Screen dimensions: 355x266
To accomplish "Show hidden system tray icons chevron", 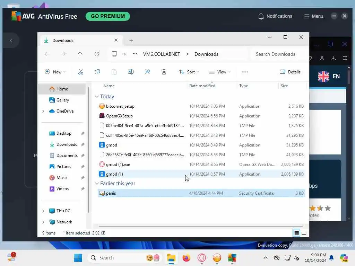I will [x=266, y=258].
